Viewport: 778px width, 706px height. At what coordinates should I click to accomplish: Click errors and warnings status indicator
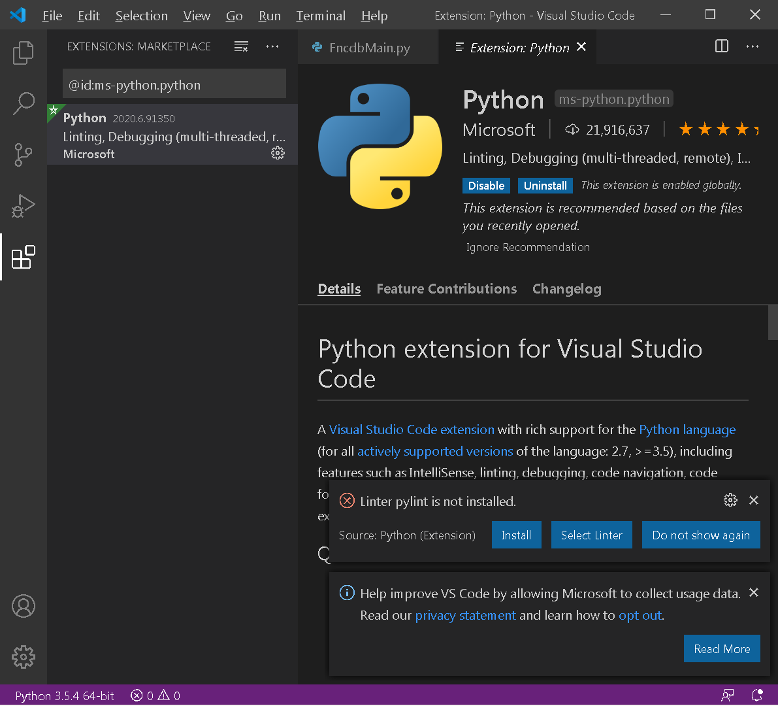pyautogui.click(x=155, y=696)
